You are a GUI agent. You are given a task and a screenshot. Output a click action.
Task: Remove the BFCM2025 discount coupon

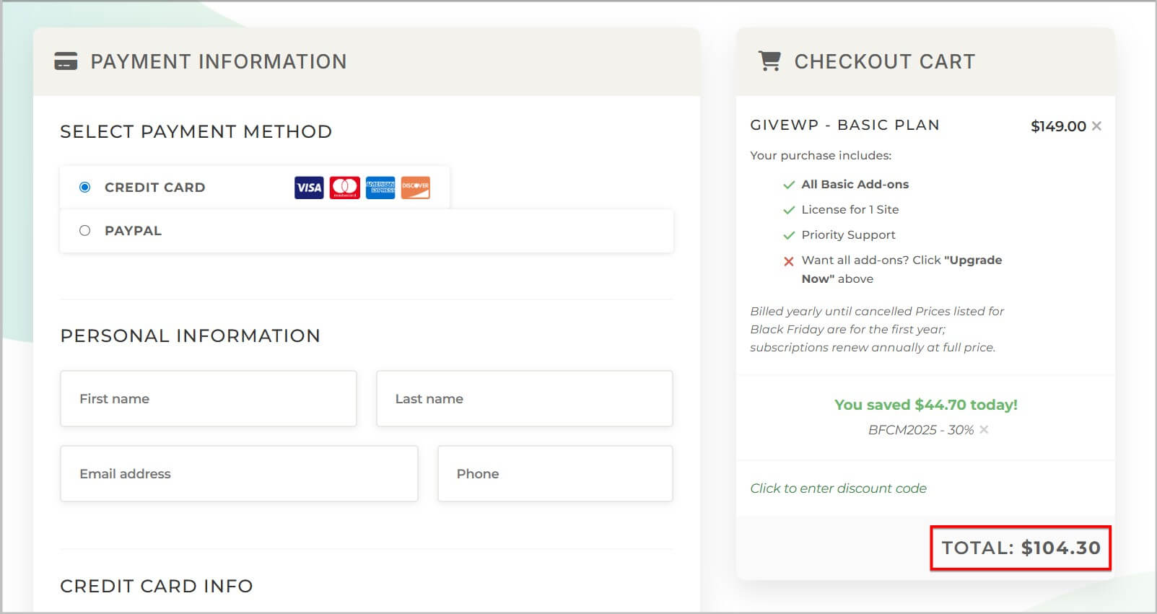(983, 430)
